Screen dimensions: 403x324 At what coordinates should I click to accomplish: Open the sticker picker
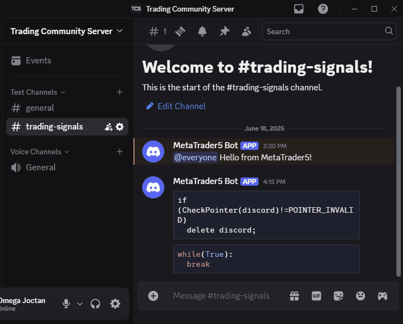click(338, 296)
